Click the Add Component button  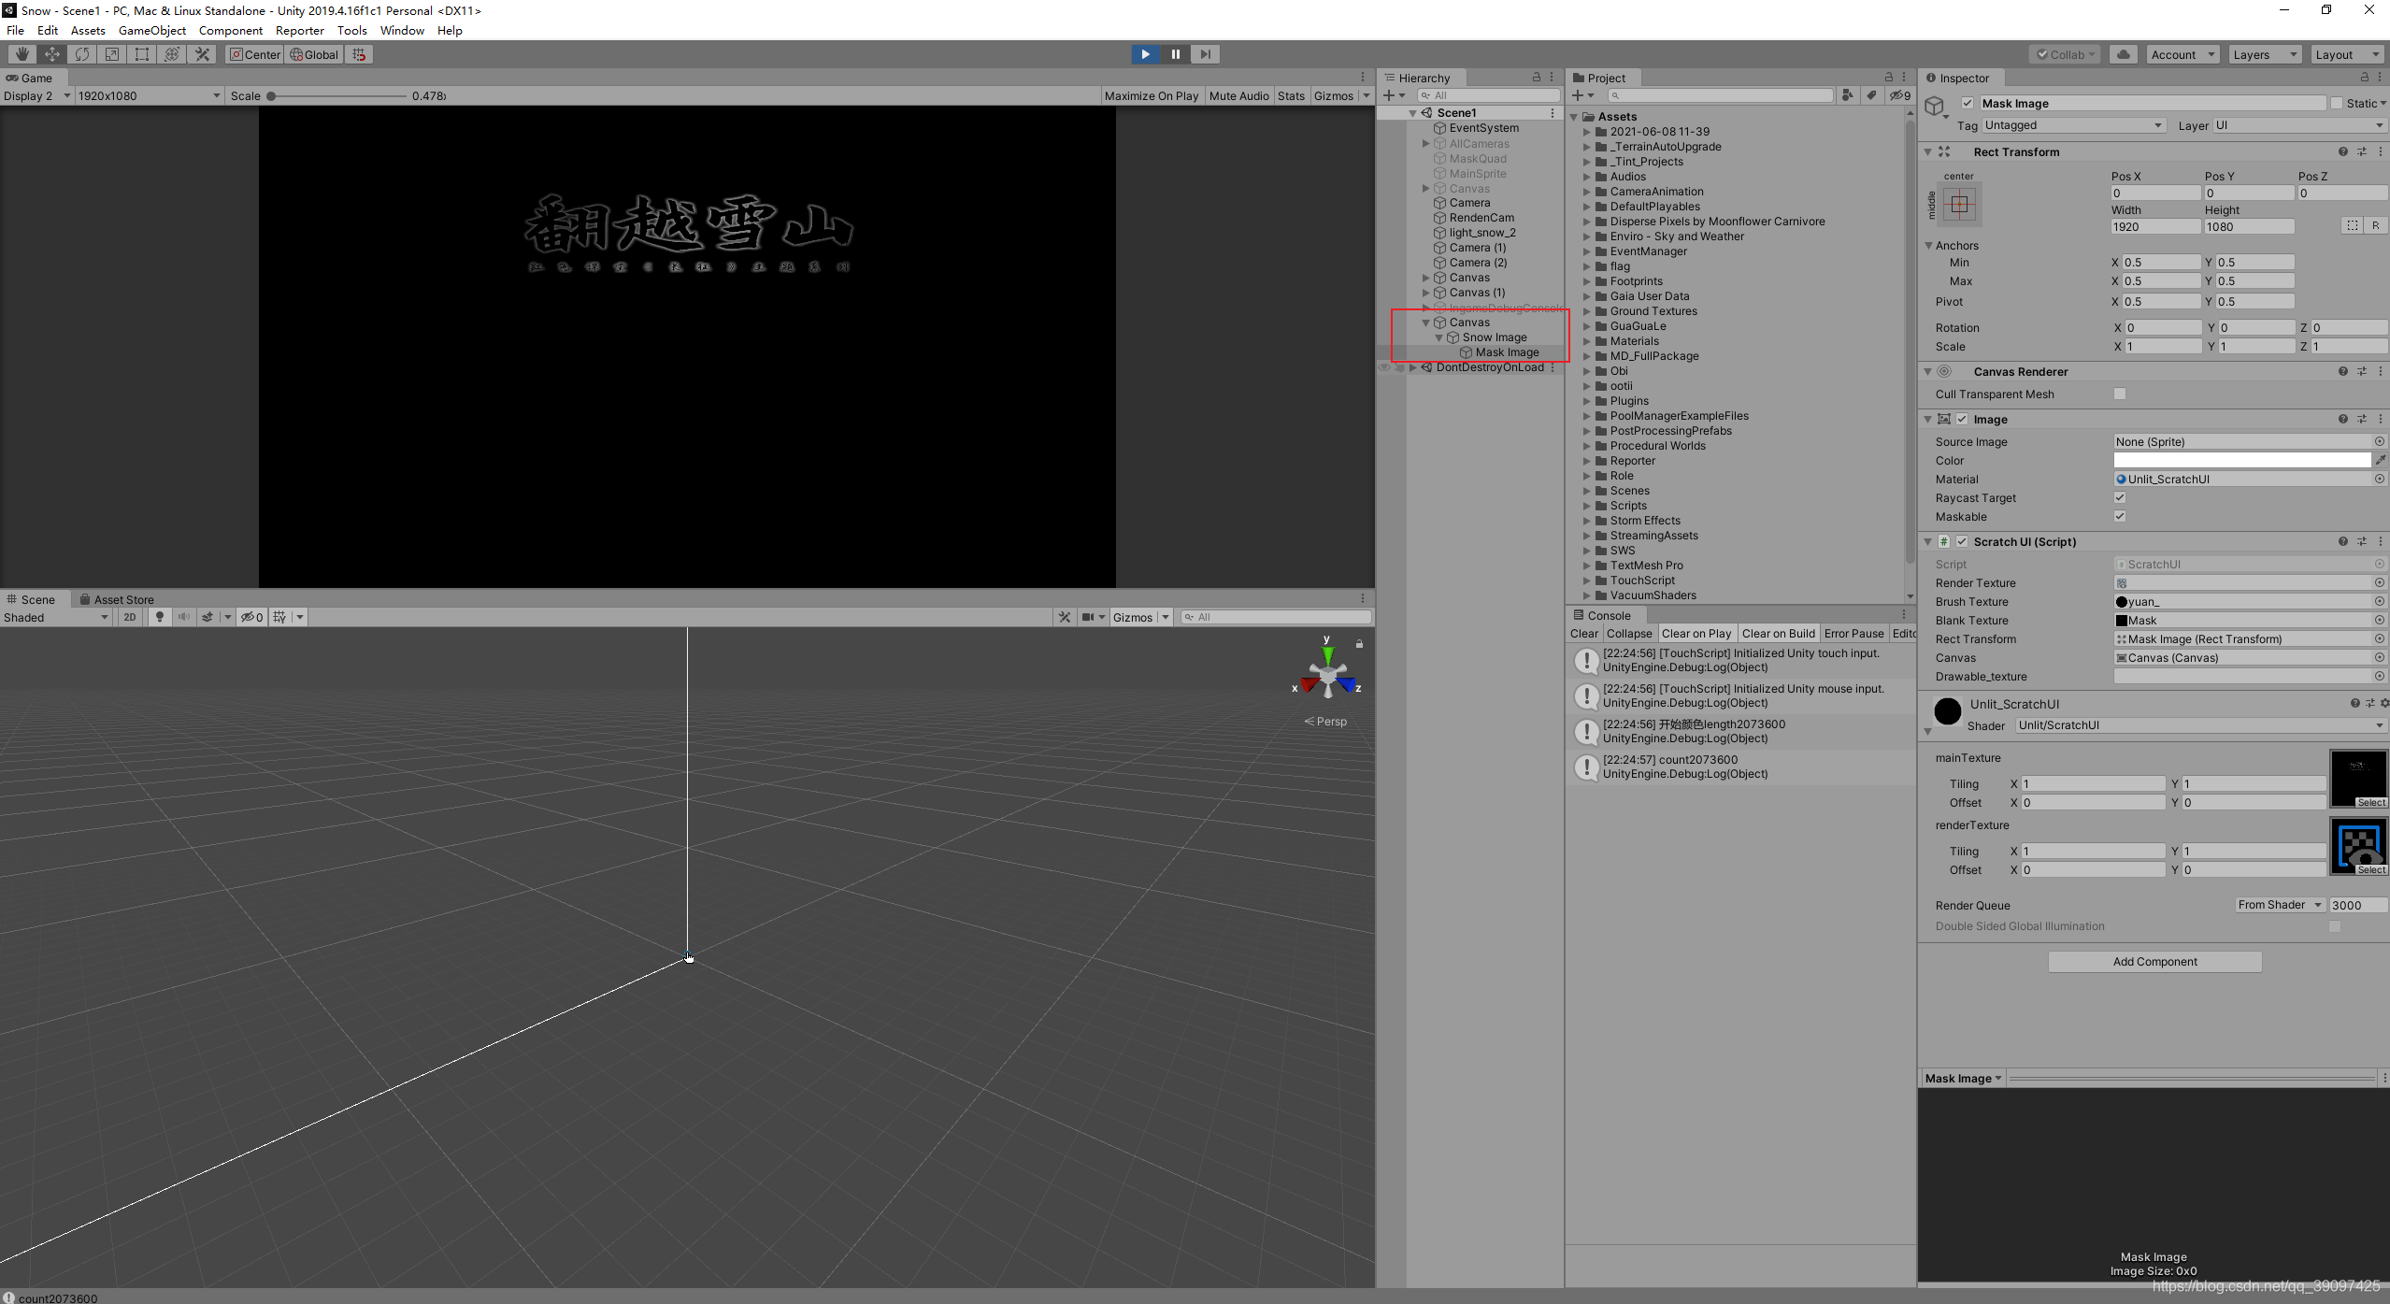click(x=2154, y=961)
